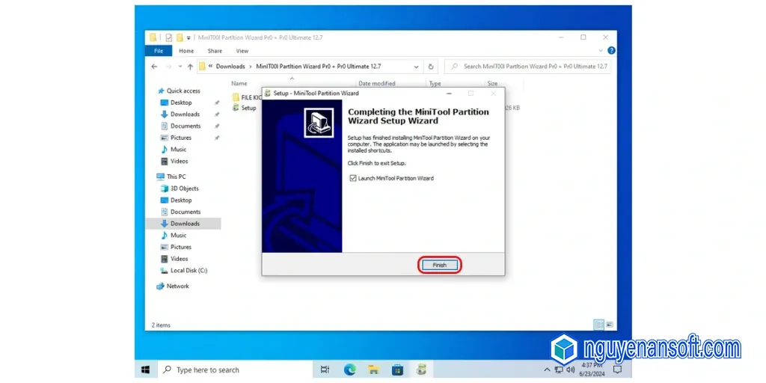Open the Home ribbon tab
Image resolution: width=766 pixels, height=383 pixels.
click(x=186, y=51)
